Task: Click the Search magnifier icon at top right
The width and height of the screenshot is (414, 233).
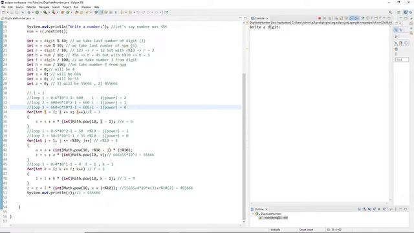Action: (x=391, y=12)
